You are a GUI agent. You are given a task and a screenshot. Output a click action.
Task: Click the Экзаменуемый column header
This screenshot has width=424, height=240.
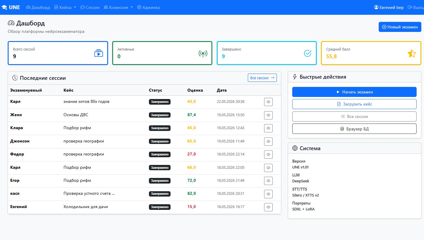click(x=26, y=90)
